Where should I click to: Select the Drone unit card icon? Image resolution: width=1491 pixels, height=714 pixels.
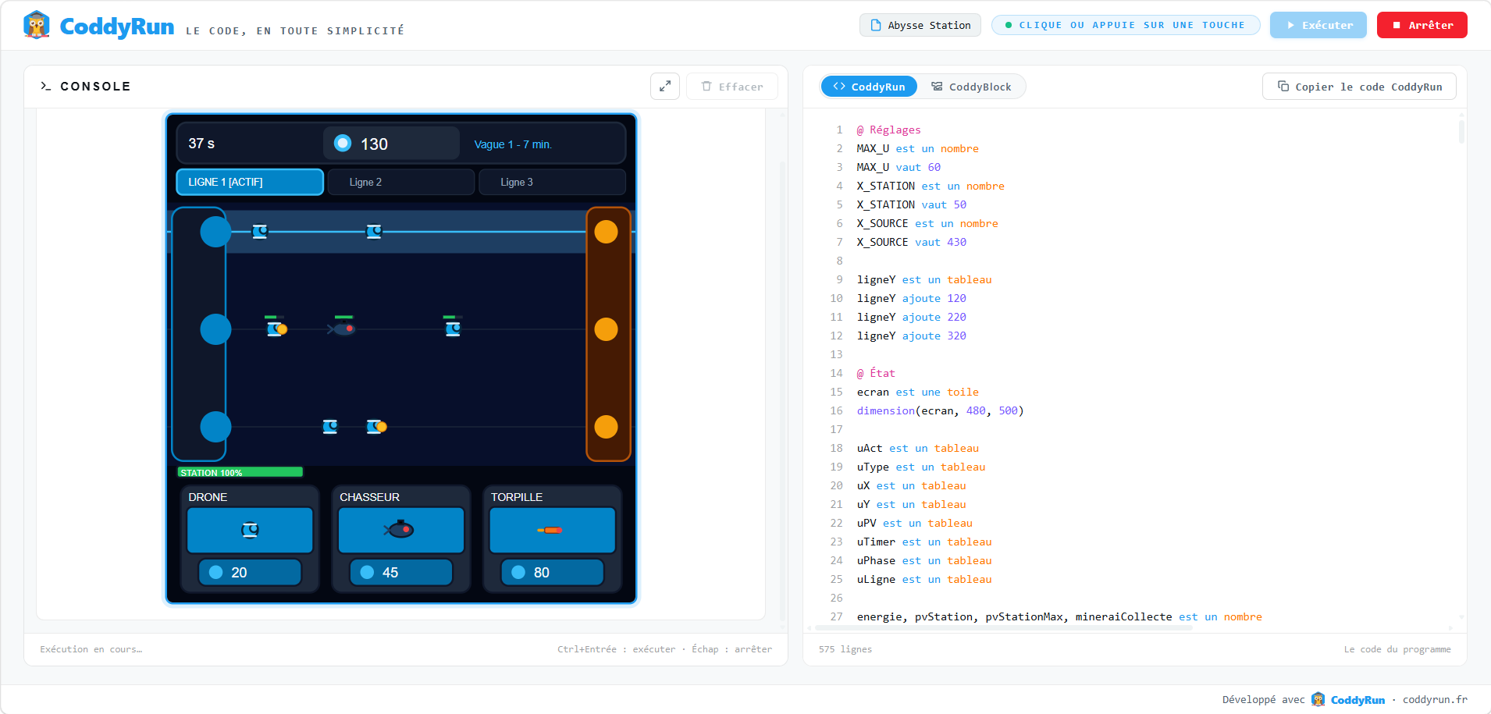click(x=250, y=530)
